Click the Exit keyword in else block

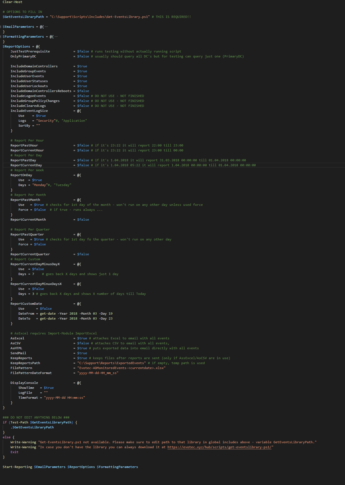14,452
